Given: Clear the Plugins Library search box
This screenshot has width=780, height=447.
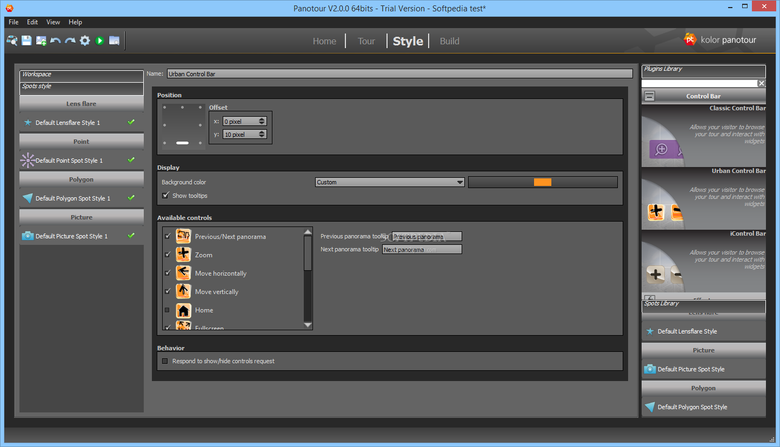Looking at the screenshot, I should pyautogui.click(x=762, y=83).
